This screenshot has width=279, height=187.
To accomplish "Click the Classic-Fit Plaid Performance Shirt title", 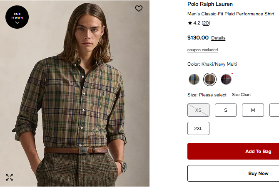I will point(231,14).
